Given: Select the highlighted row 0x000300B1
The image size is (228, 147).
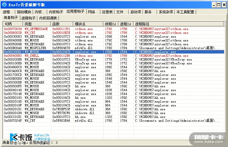Looking at the screenshot, I should click(x=113, y=52).
